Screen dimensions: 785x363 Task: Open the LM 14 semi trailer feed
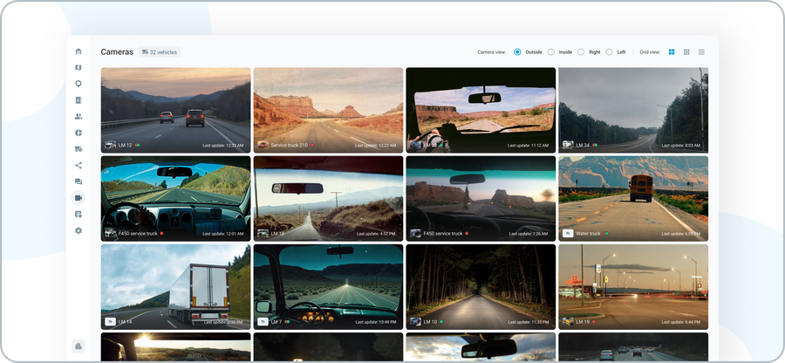(x=175, y=287)
